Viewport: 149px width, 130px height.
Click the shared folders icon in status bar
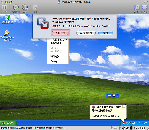click(x=143, y=128)
